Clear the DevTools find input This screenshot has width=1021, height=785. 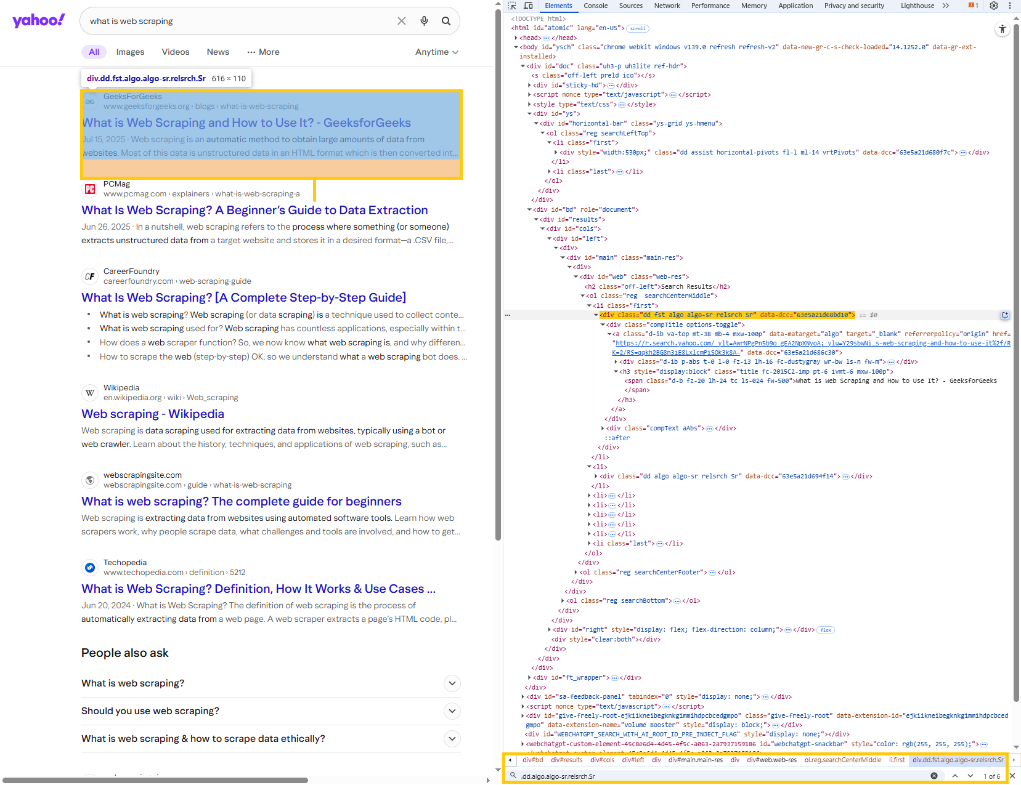(934, 776)
